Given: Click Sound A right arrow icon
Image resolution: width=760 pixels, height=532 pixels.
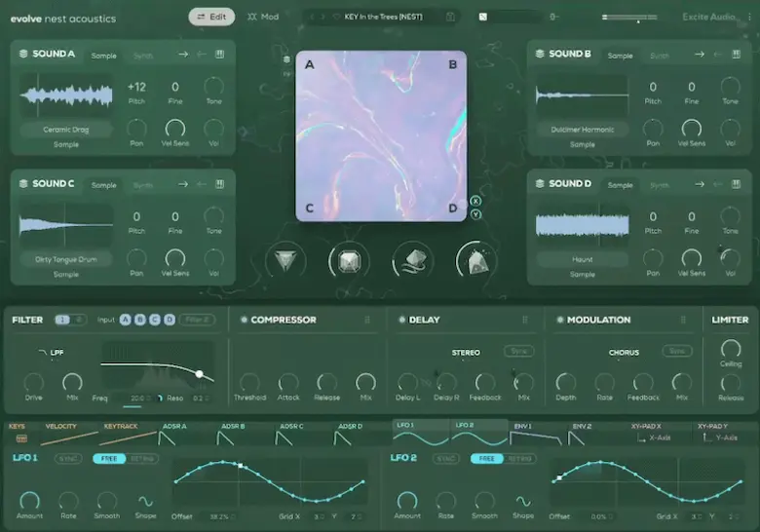Looking at the screenshot, I should pos(183,55).
